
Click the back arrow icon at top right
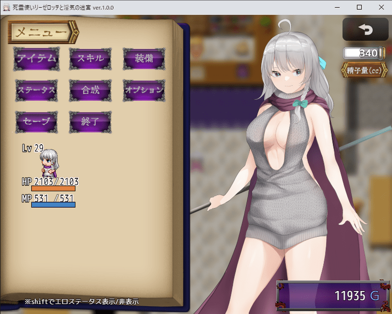(x=365, y=29)
